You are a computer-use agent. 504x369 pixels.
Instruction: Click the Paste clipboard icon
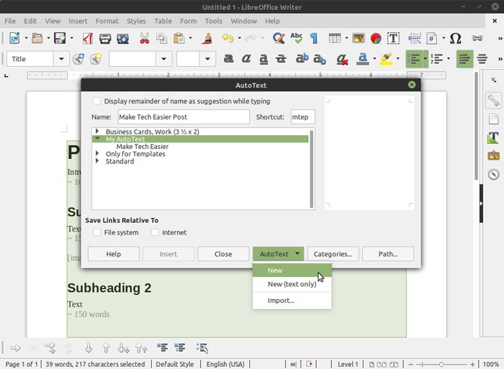(179, 38)
